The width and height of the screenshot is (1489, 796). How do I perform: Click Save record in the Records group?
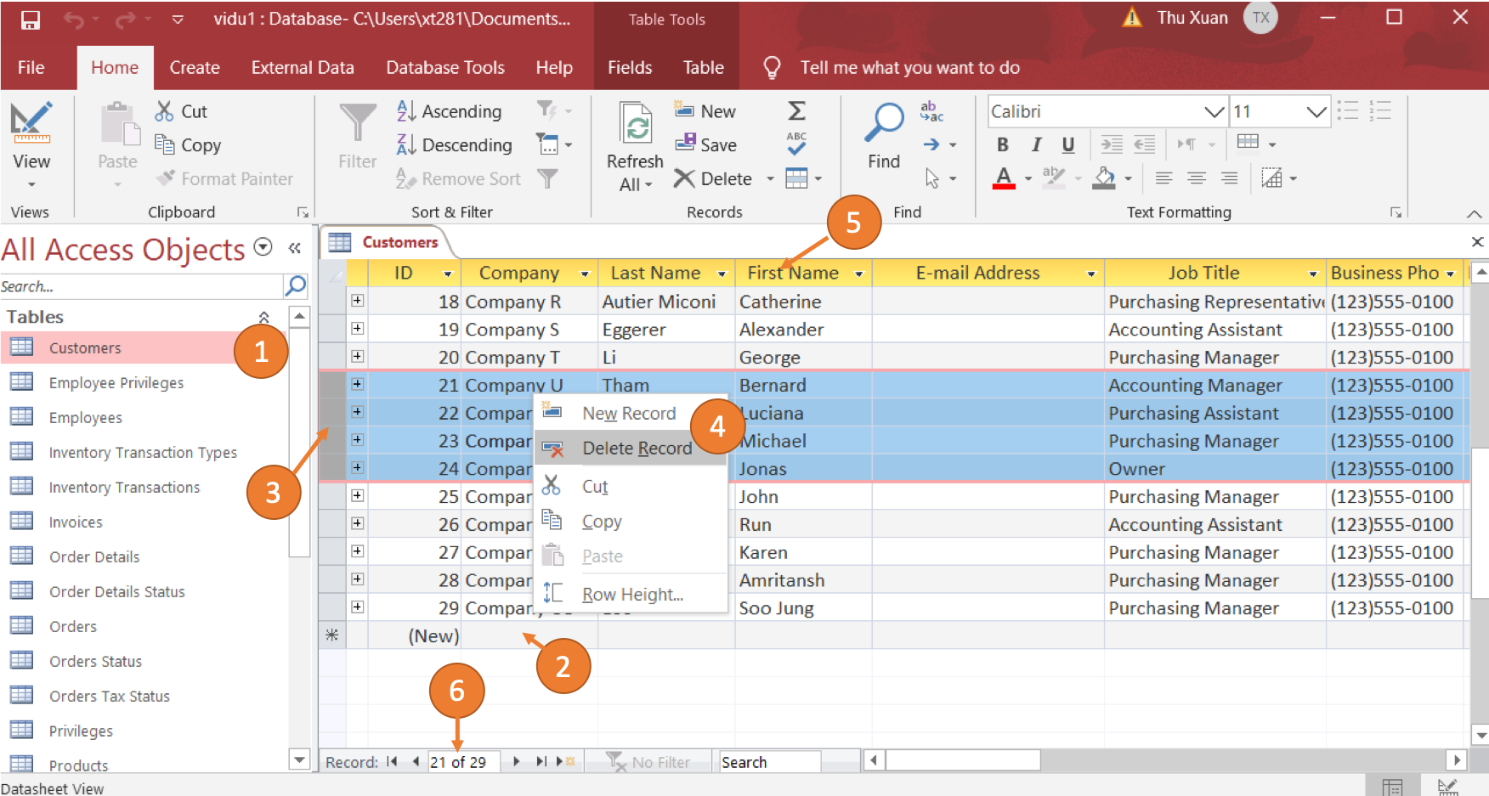(705, 145)
